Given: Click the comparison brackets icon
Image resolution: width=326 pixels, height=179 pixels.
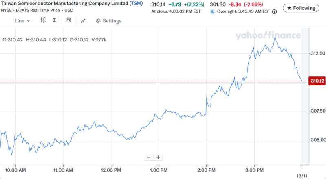Looking at the screenshot, I should [43, 20].
